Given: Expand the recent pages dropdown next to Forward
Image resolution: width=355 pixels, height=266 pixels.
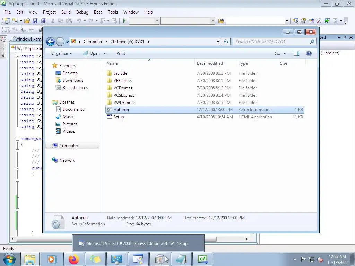Looking at the screenshot, I should point(67,42).
